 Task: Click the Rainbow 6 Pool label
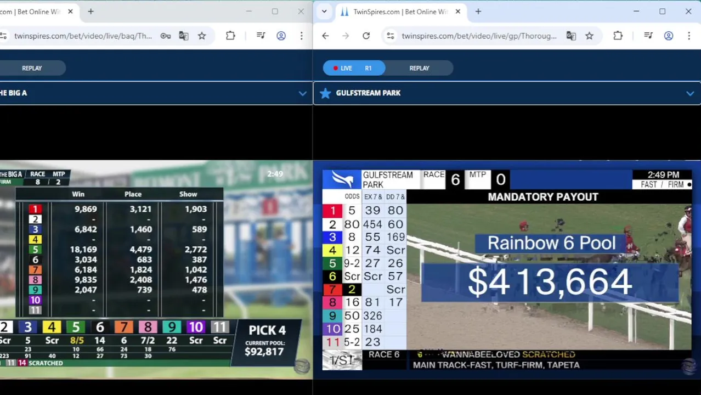click(551, 243)
